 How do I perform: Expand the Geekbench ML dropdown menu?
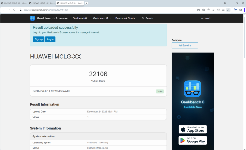pos(102,18)
